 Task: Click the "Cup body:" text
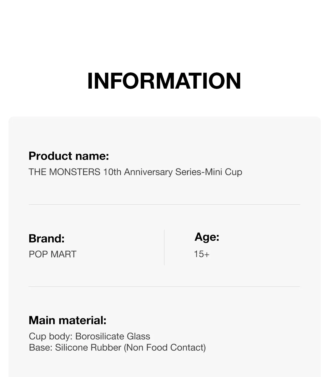(x=51, y=336)
